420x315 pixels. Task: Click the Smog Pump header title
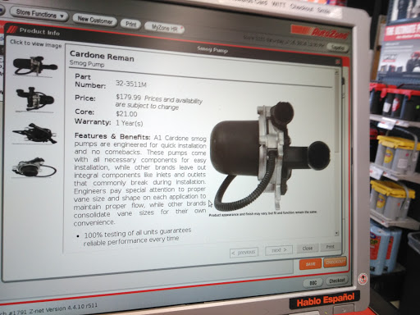[212, 49]
